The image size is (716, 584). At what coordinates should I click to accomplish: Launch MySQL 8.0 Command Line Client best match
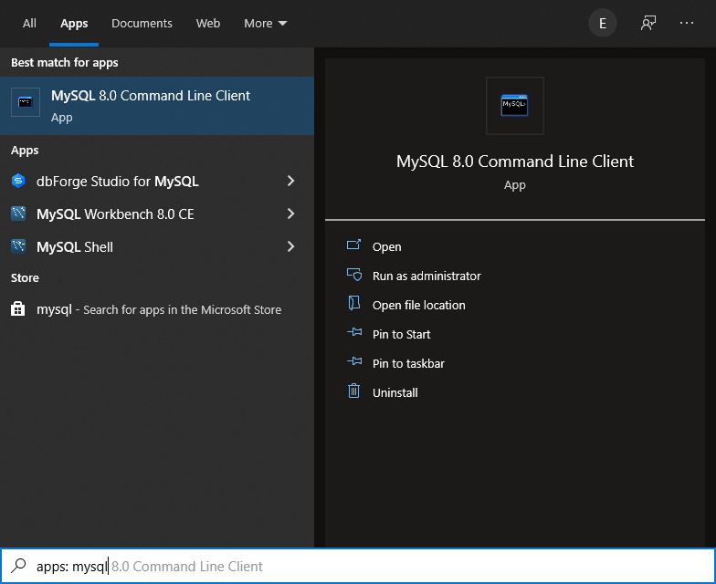point(157,106)
